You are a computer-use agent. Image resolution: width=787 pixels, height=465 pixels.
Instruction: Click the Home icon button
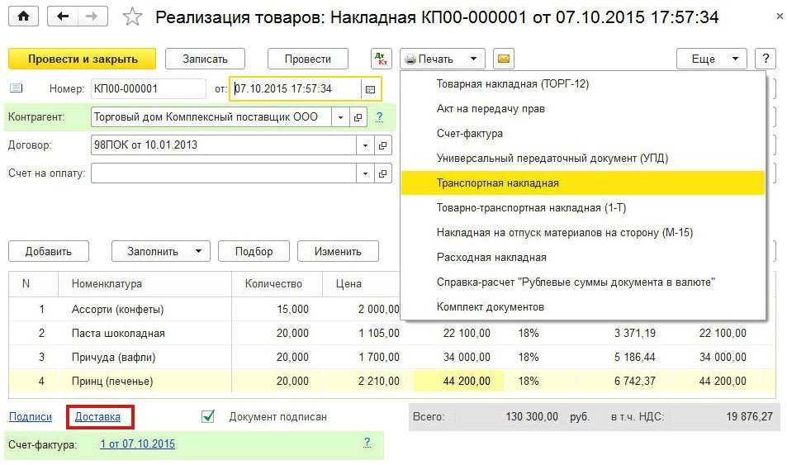coord(23,17)
